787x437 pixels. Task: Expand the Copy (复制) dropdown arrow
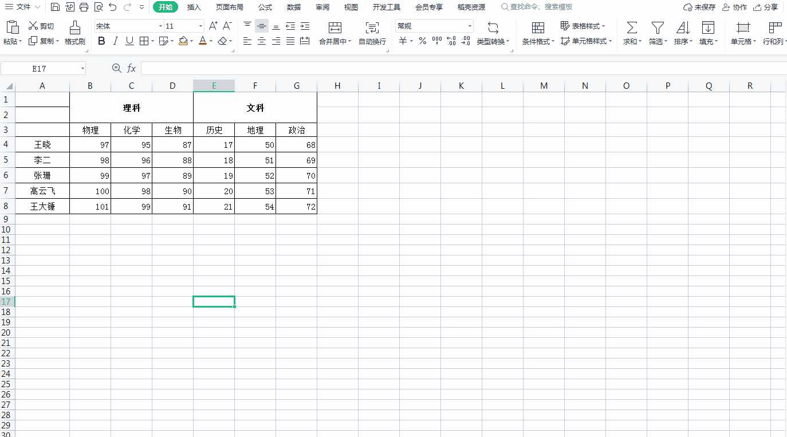click(58, 41)
